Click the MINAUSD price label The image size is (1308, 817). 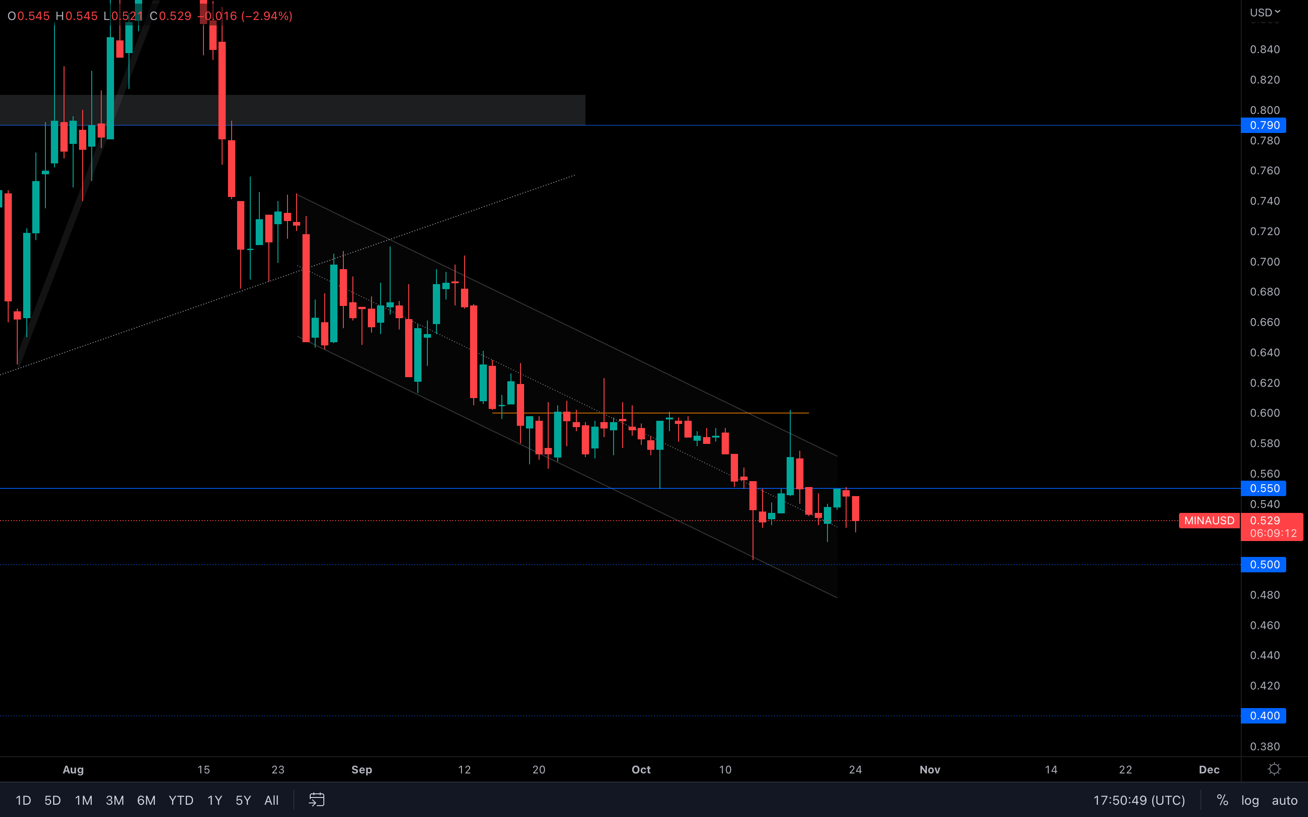[1209, 520]
